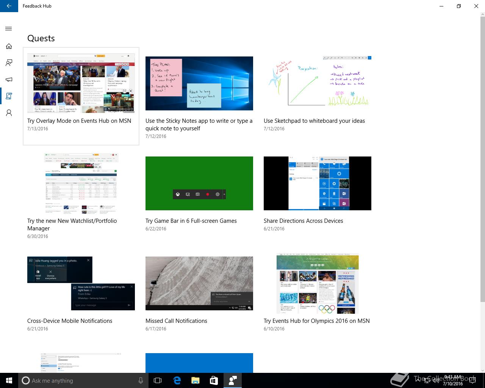Open the Profile person icon in sidebar
485x388 pixels.
(x=9, y=113)
